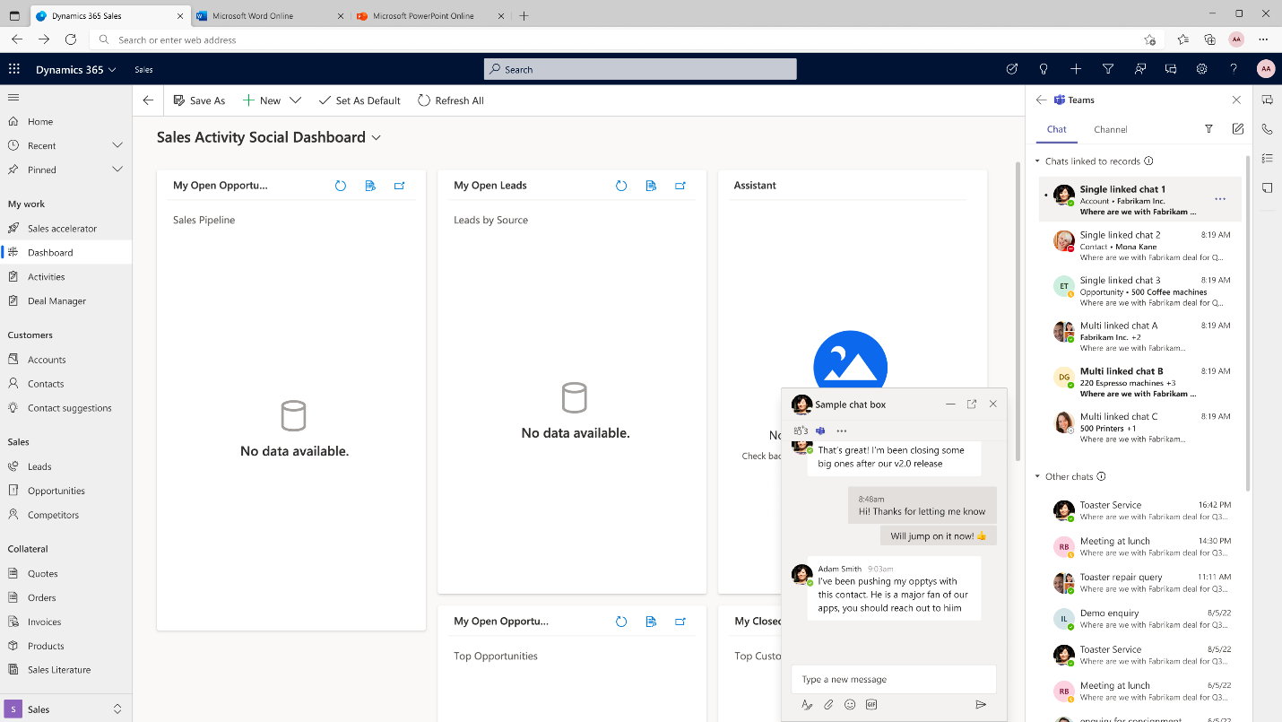This screenshot has height=722, width=1282.
Task: Attach a file in the chat box
Action: click(828, 704)
